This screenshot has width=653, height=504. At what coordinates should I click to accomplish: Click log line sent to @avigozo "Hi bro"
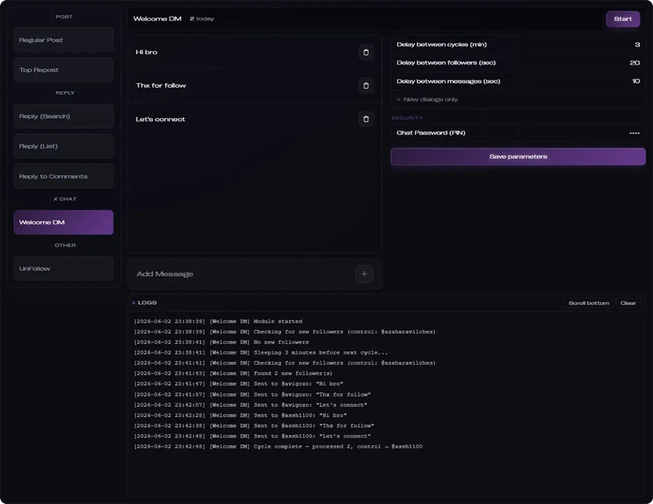point(238,384)
